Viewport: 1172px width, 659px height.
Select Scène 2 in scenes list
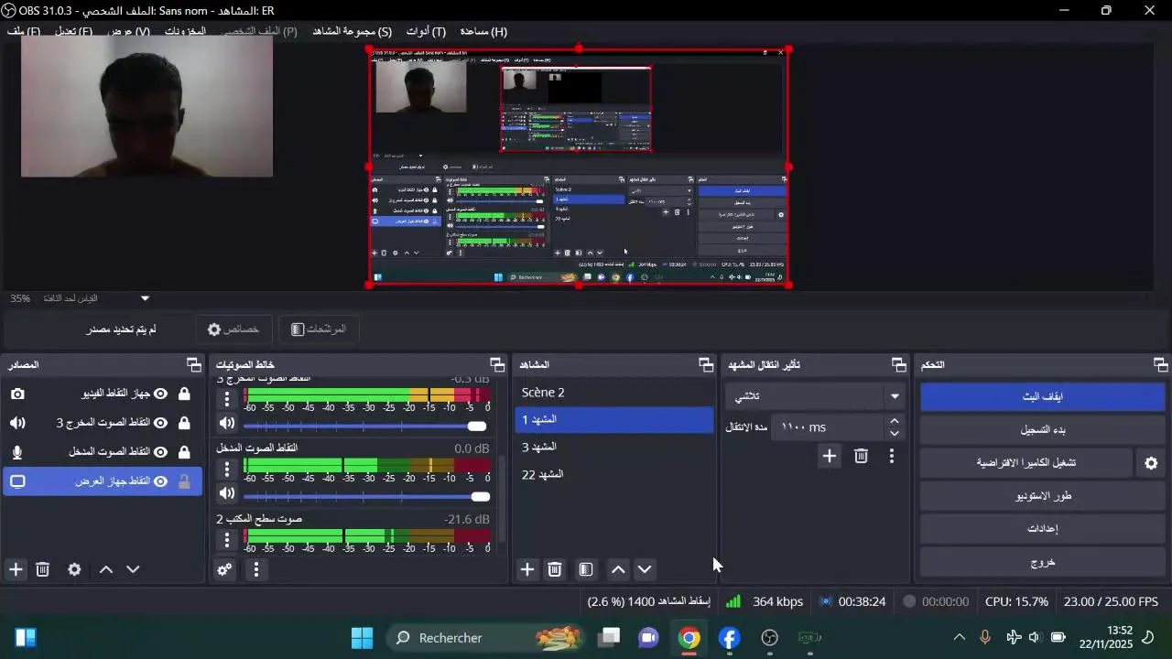tap(613, 392)
